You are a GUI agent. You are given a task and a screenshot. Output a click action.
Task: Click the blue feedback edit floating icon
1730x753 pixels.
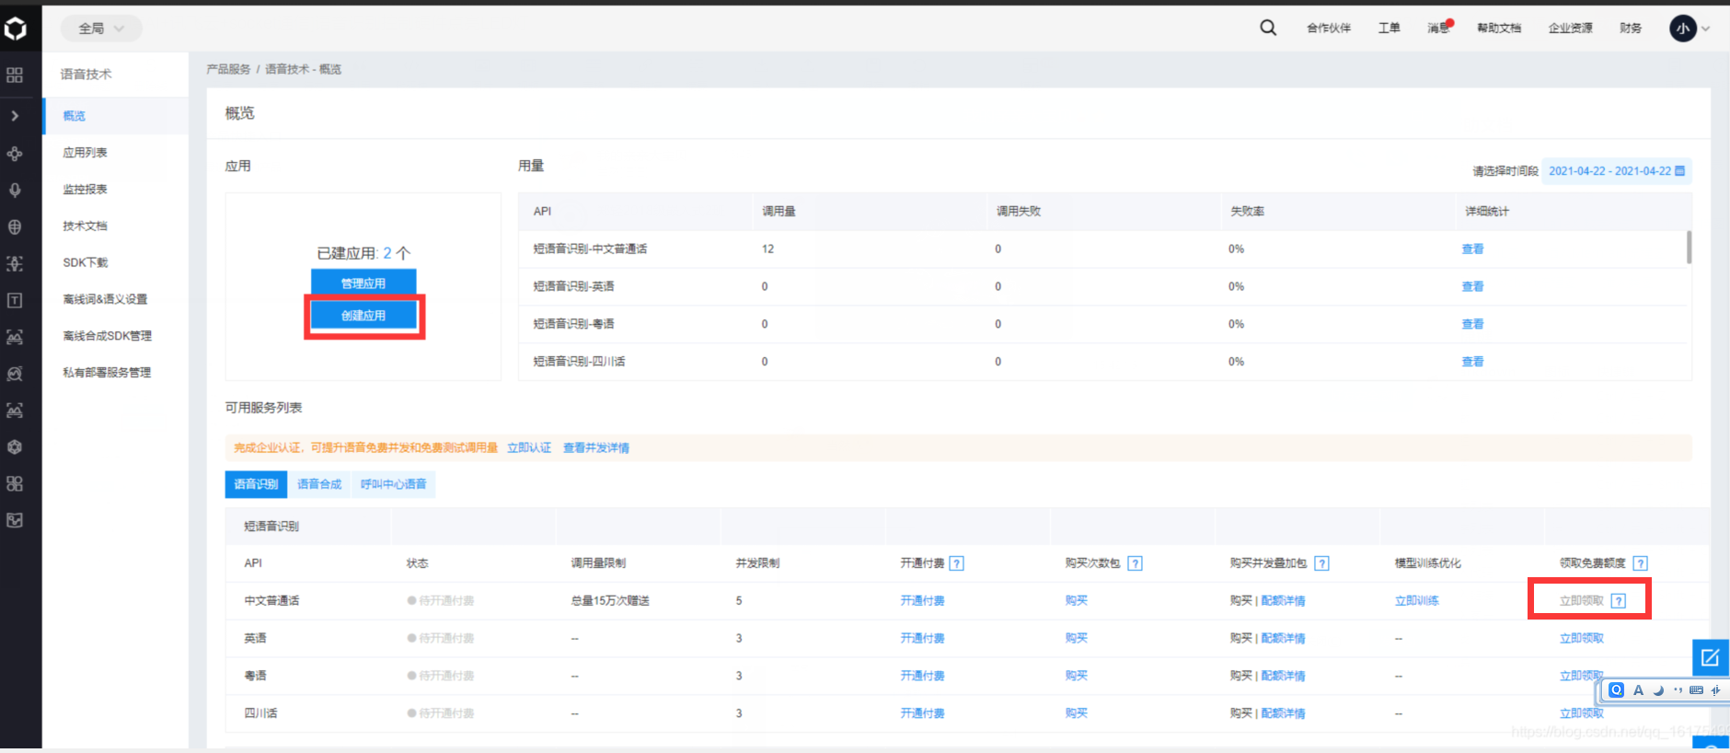point(1711,657)
